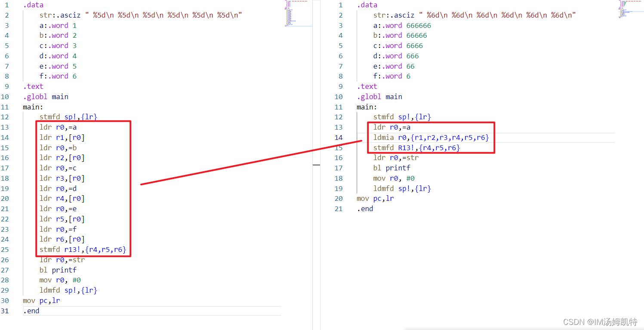Click line number 25 in left gutter
This screenshot has height=330, width=644.
tap(5, 249)
